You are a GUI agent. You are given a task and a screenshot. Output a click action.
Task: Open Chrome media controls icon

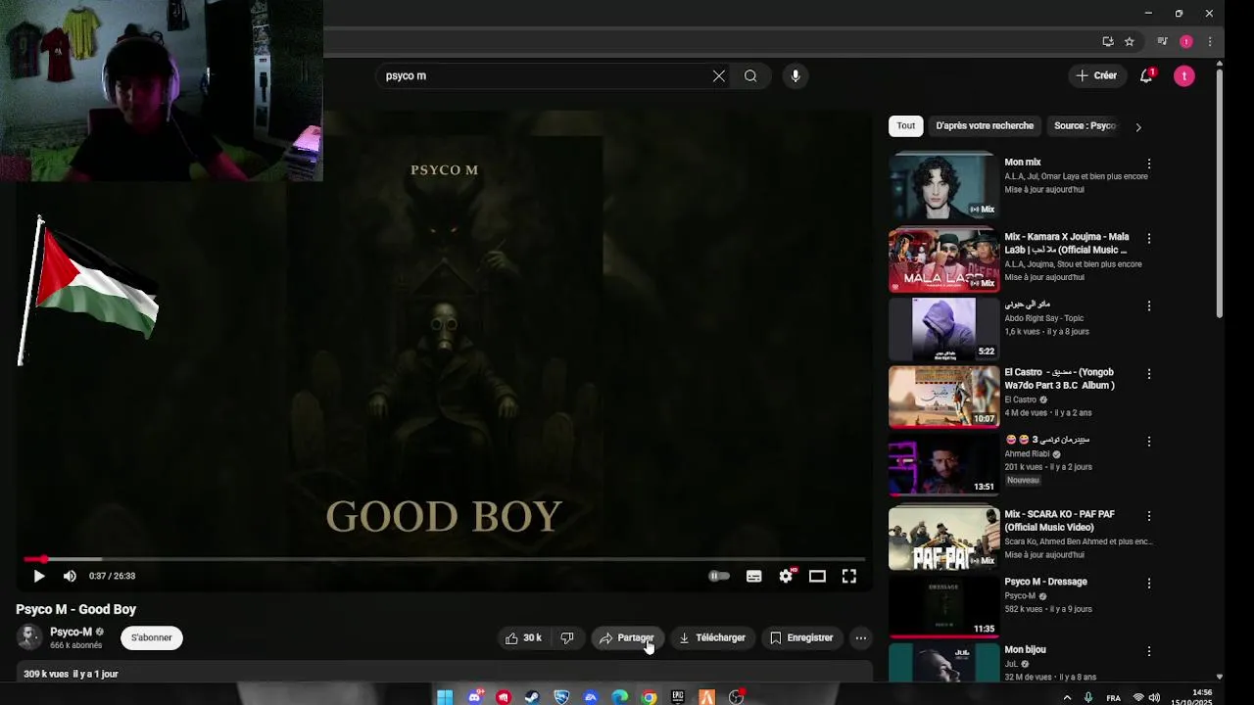coord(1162,41)
